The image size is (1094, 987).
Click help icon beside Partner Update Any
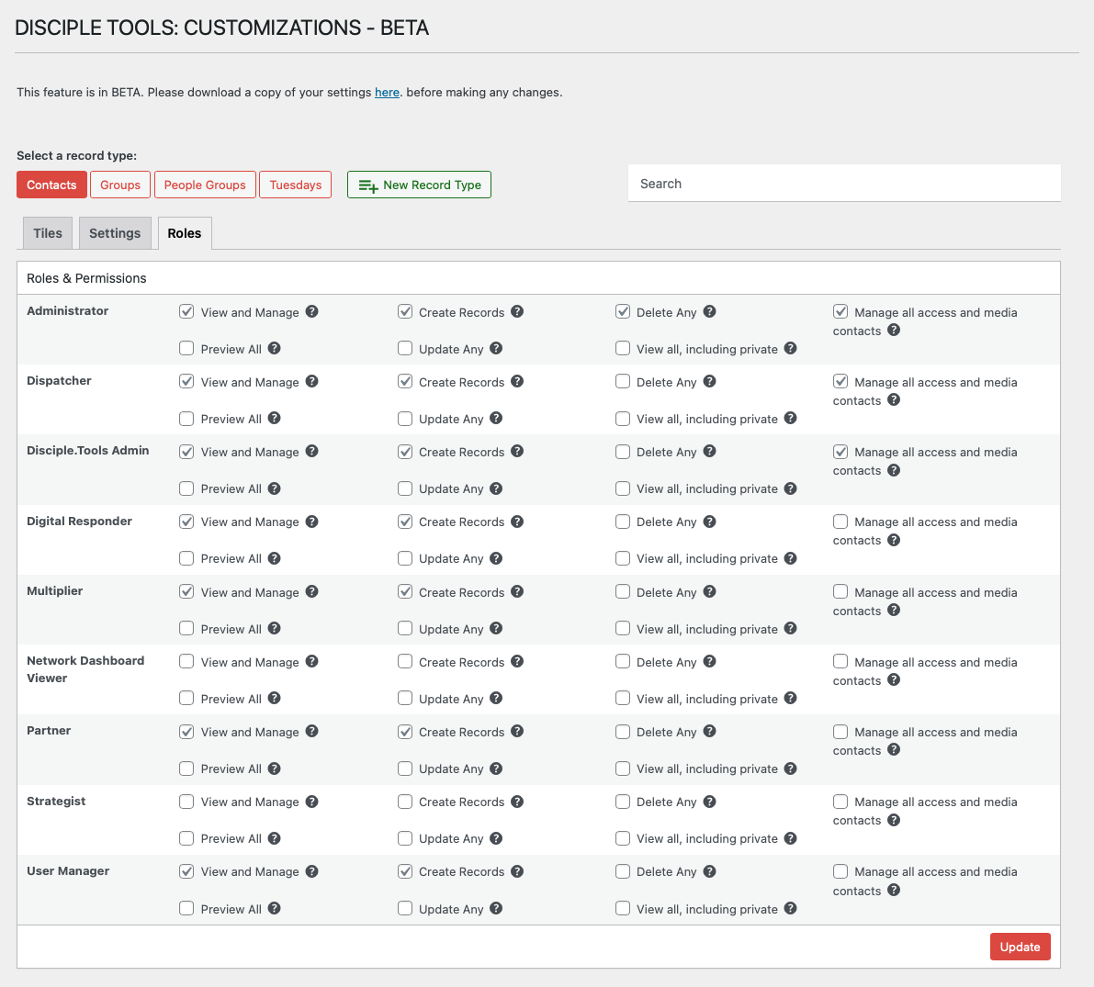pos(496,768)
